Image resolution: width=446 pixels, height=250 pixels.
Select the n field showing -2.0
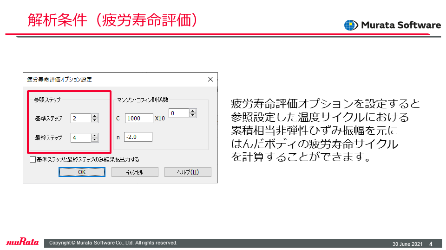click(138, 137)
